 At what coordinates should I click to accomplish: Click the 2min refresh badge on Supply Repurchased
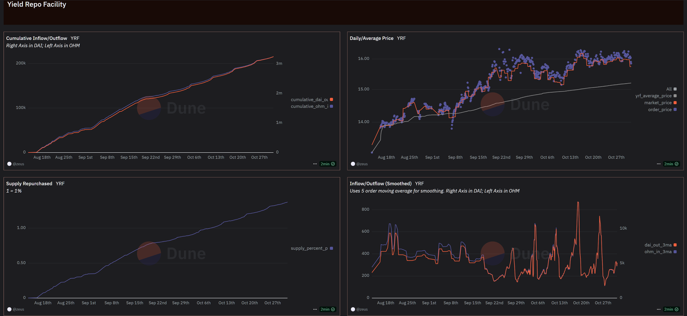click(x=328, y=310)
